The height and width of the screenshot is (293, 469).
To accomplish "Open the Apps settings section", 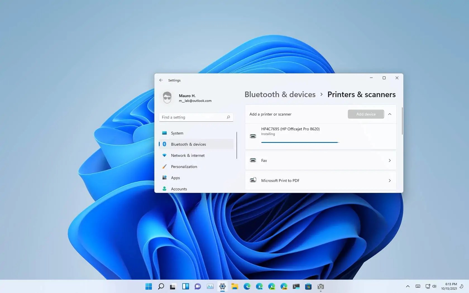I will point(175,178).
